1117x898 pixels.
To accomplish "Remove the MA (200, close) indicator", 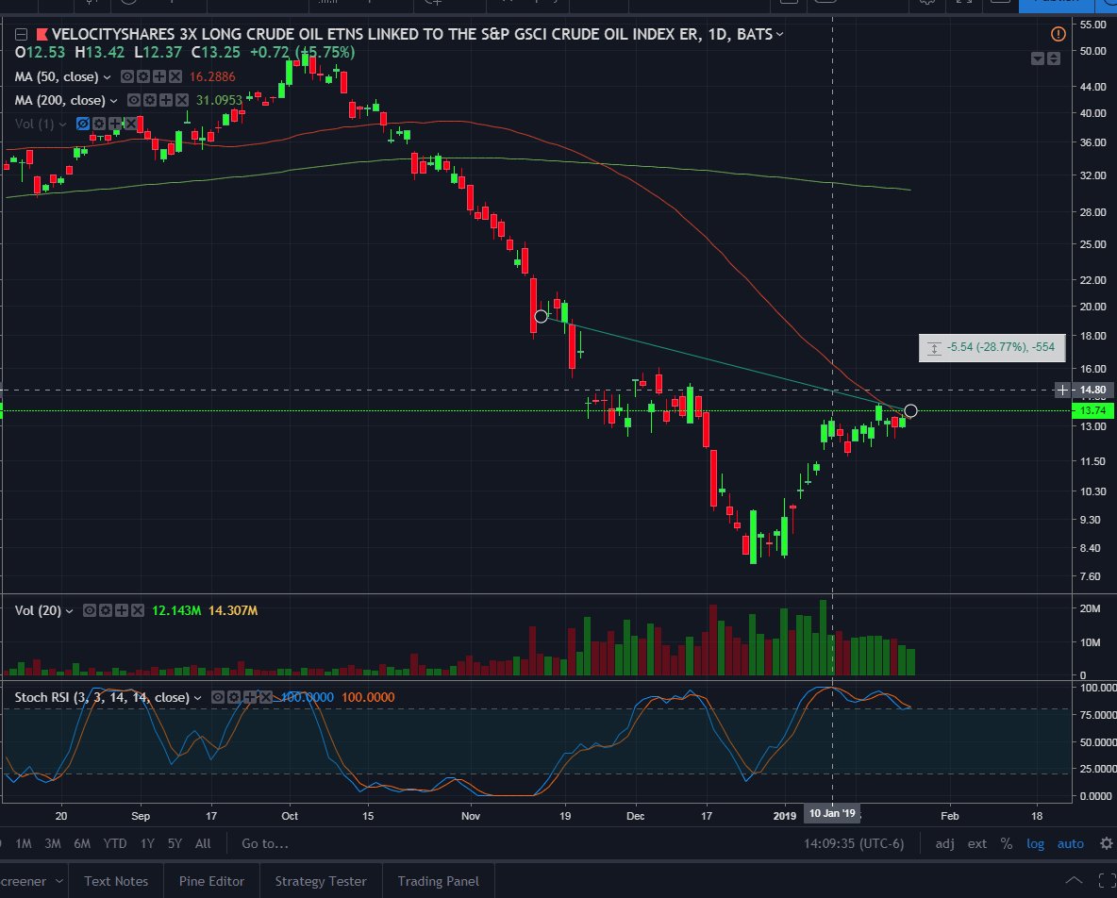I will point(182,100).
